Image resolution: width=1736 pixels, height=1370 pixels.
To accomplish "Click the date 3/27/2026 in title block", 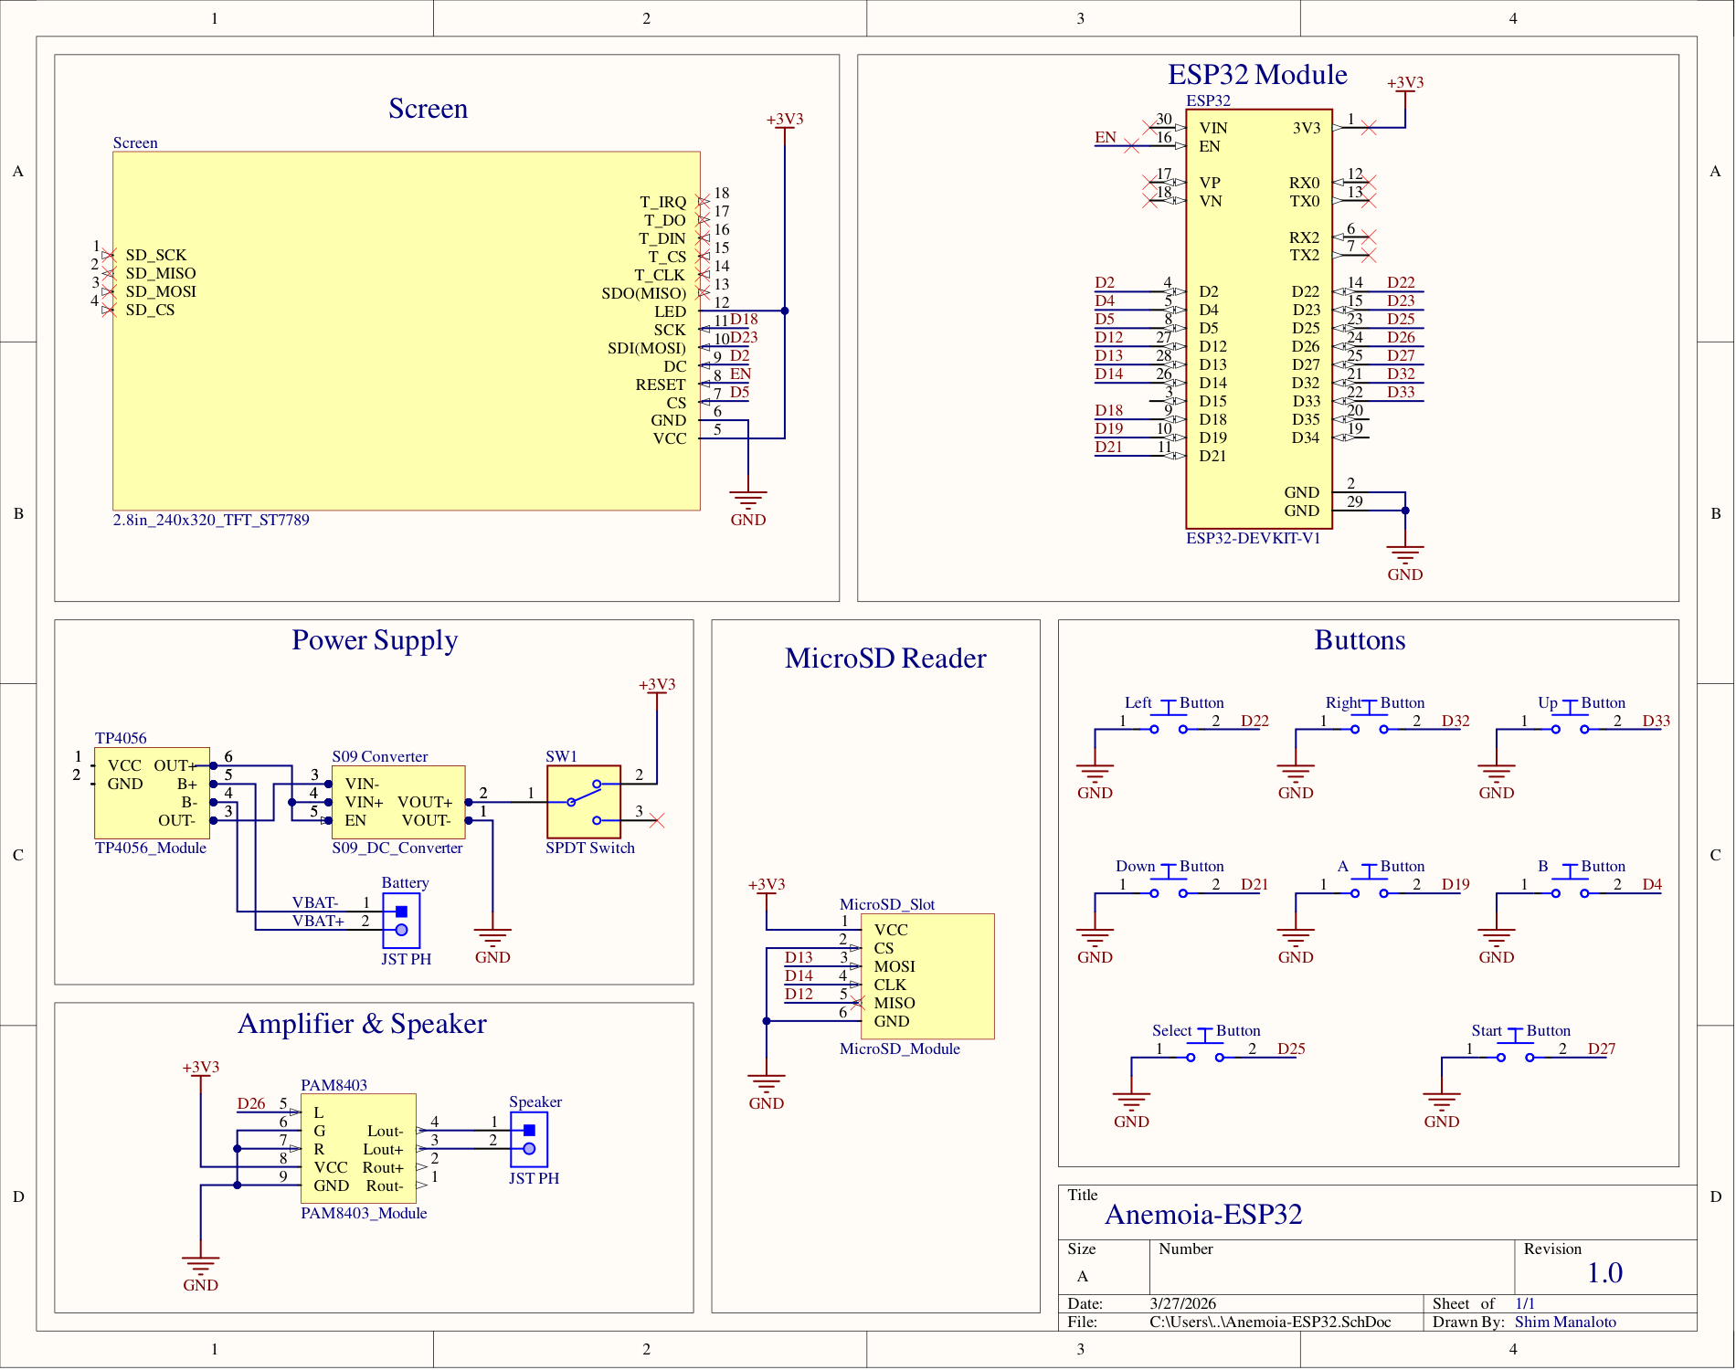I will (x=1182, y=1304).
